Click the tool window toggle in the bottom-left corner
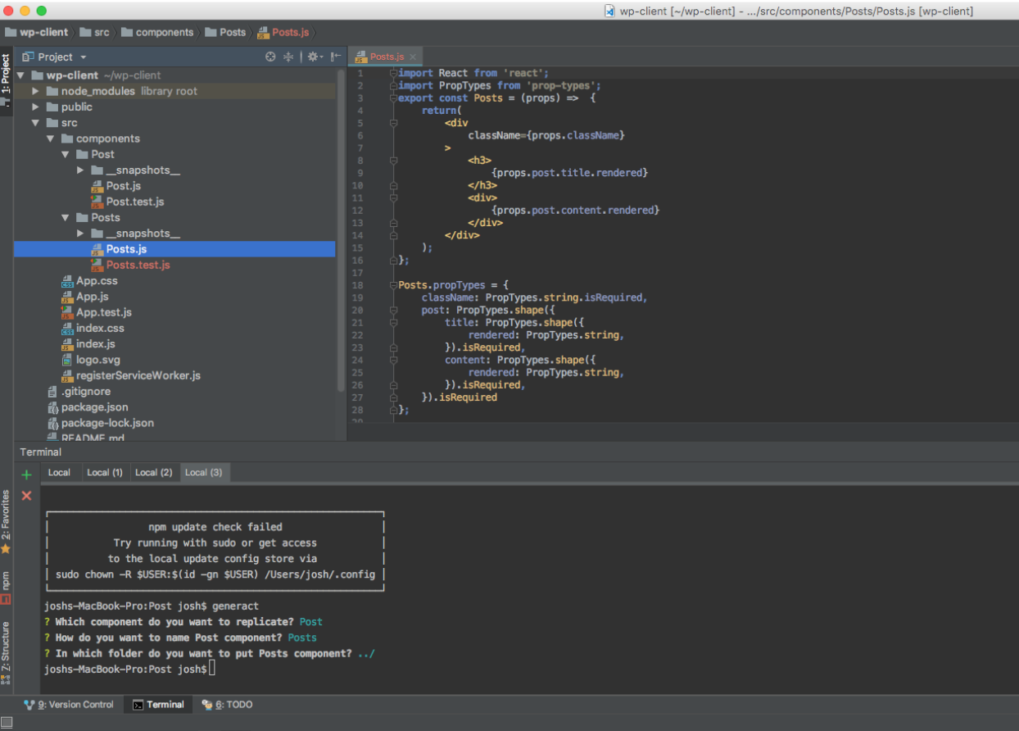 tap(7, 722)
